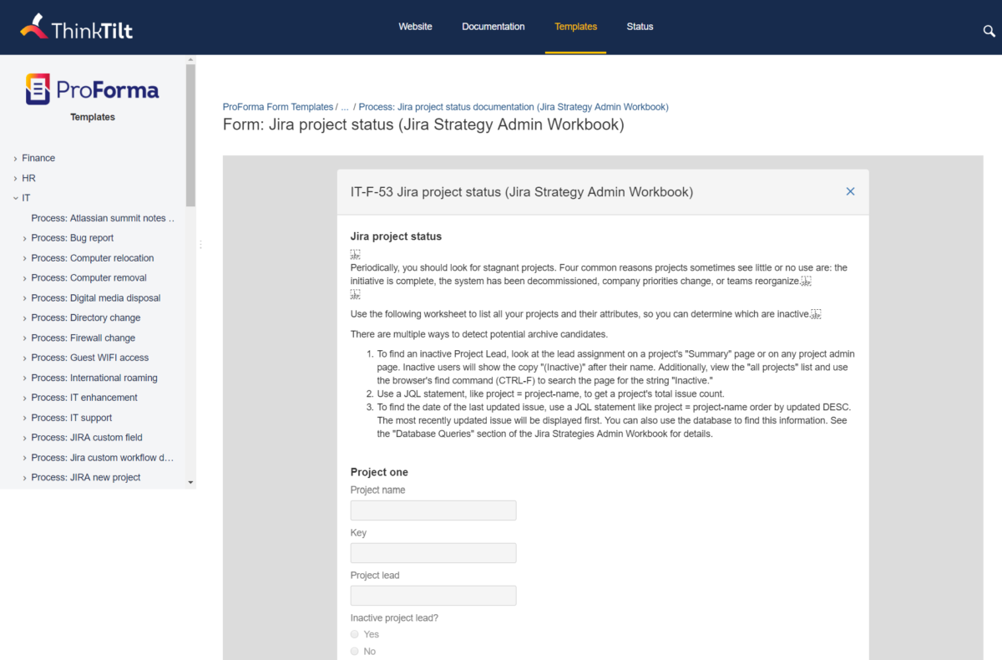Click inside the Project name field
This screenshot has height=660, width=1002.
433,510
